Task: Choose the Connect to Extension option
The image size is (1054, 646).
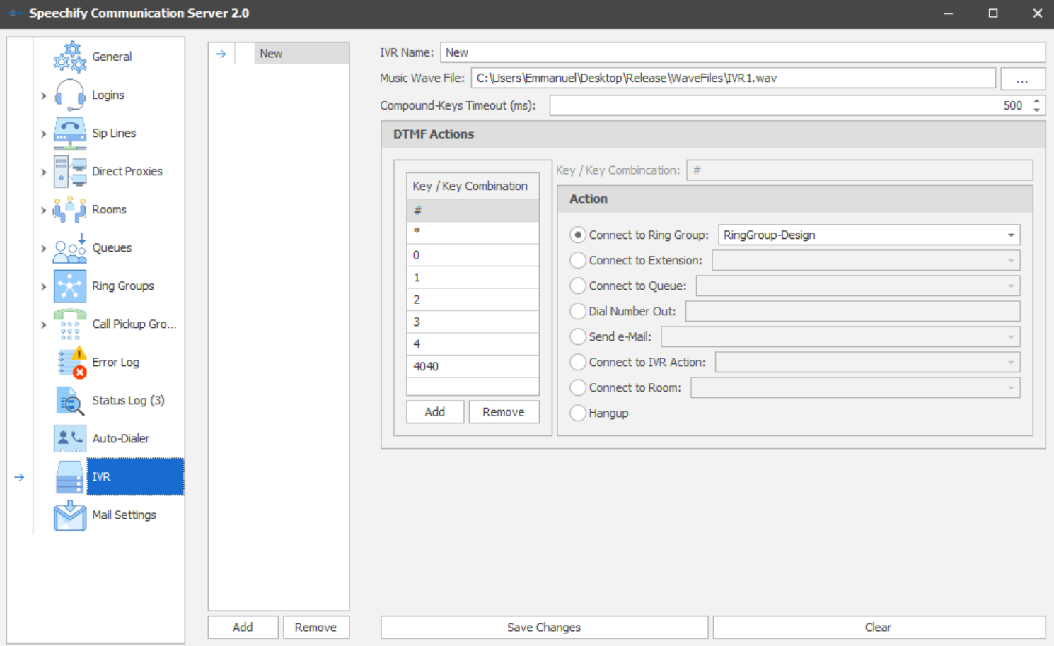Action: (578, 260)
